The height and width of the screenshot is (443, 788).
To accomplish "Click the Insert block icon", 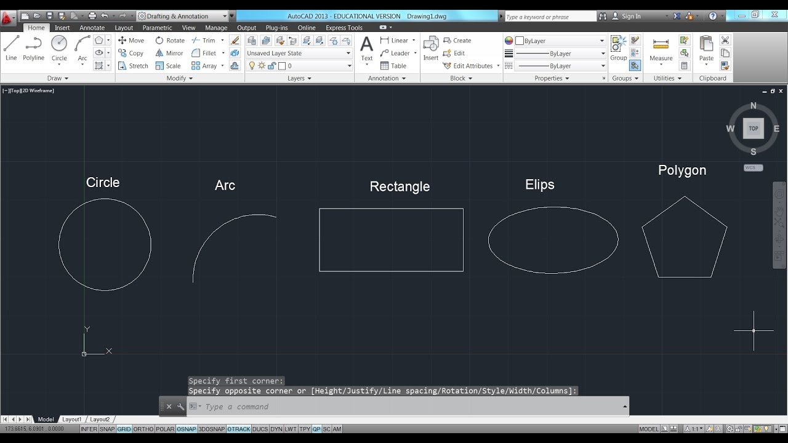I will pyautogui.click(x=431, y=49).
